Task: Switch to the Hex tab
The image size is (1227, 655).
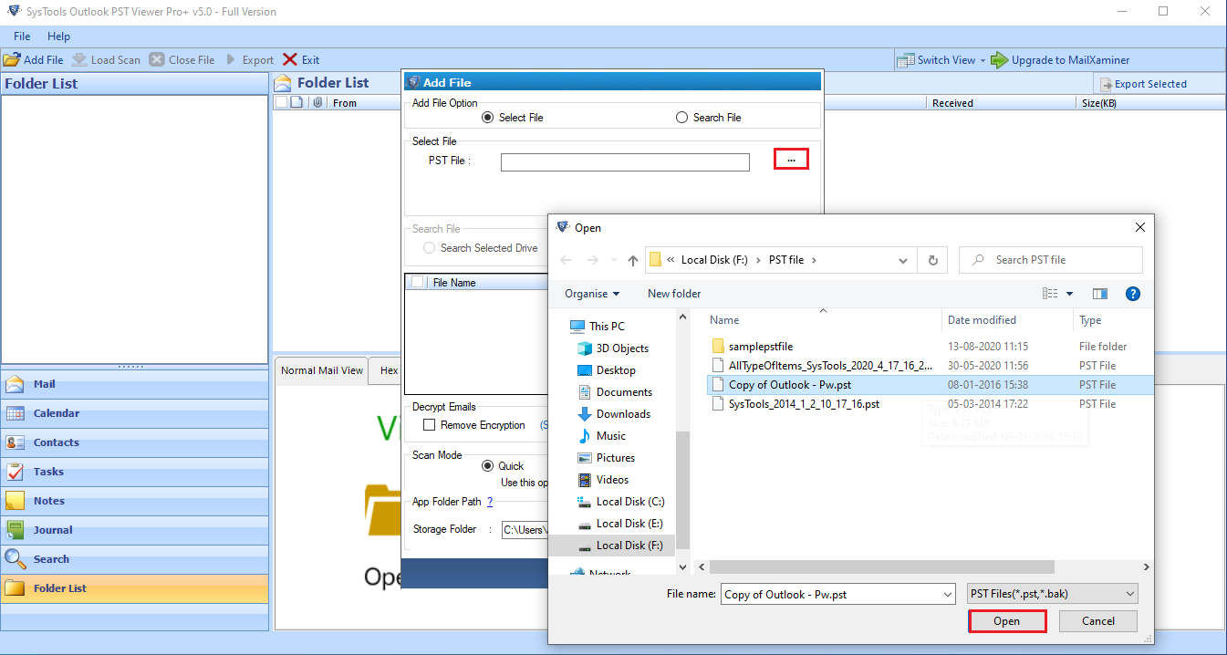Action: point(389,370)
